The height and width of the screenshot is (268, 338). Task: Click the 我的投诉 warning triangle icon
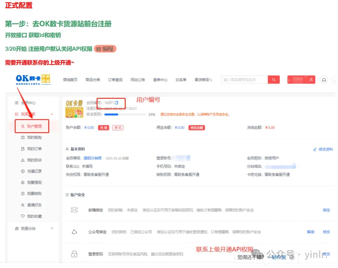23,160
